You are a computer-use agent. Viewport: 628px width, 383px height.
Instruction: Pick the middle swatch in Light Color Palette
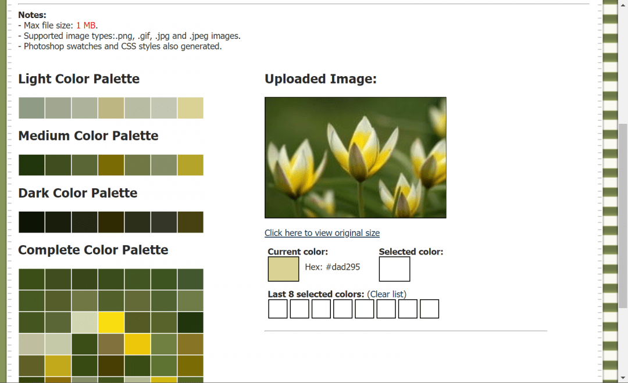[x=111, y=108]
